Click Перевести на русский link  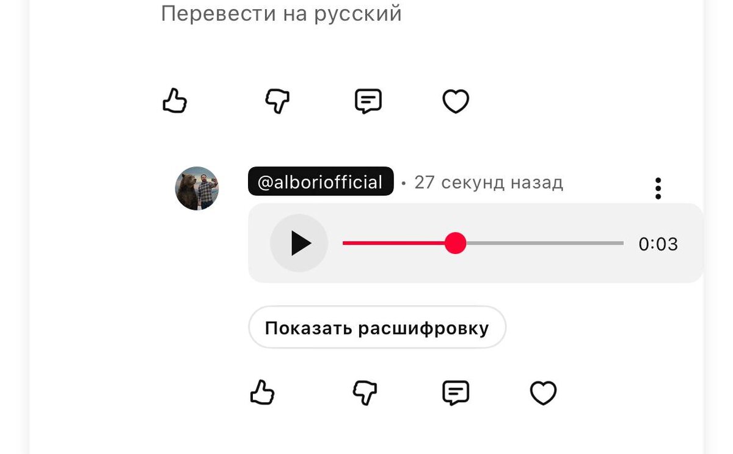(x=282, y=13)
